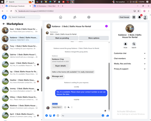Click the browser address bar
The image size is (151, 121).
pos(75,11)
